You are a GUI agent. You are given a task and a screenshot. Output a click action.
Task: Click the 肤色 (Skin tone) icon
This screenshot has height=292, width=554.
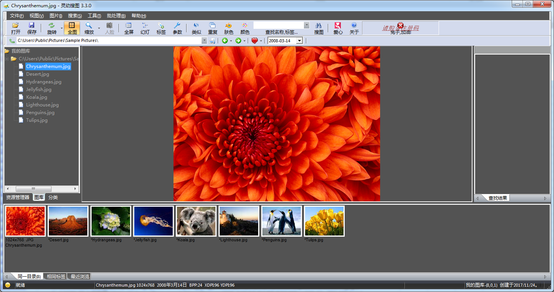(x=229, y=28)
